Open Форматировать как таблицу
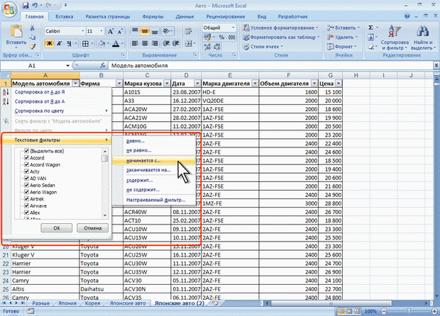440x316 pixels. (x=281, y=37)
